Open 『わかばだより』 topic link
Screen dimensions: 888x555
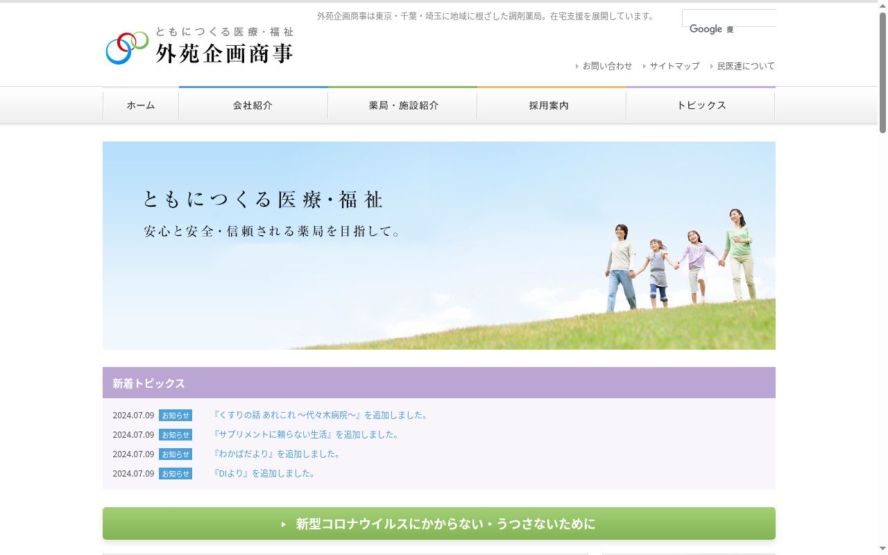coord(278,454)
